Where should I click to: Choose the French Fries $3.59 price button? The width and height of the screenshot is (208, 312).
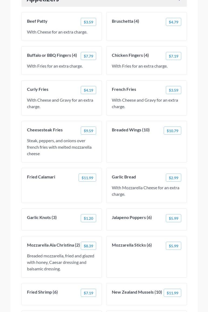[x=173, y=90]
